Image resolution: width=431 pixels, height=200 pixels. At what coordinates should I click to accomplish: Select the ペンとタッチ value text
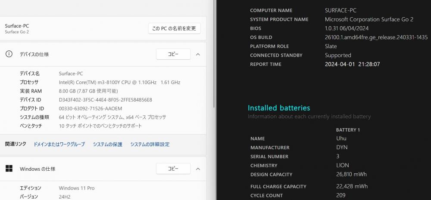(x=100, y=126)
